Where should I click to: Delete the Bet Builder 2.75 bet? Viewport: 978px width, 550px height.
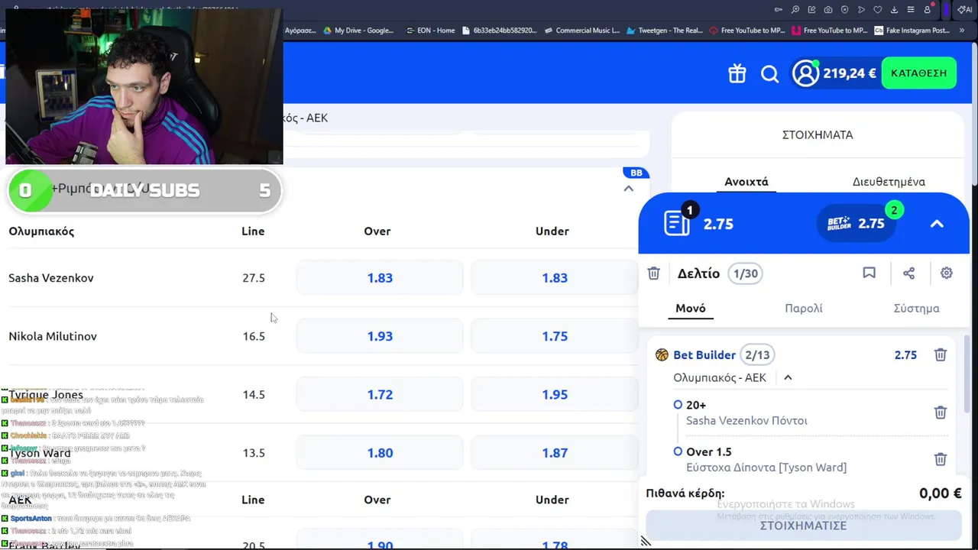pyautogui.click(x=941, y=354)
